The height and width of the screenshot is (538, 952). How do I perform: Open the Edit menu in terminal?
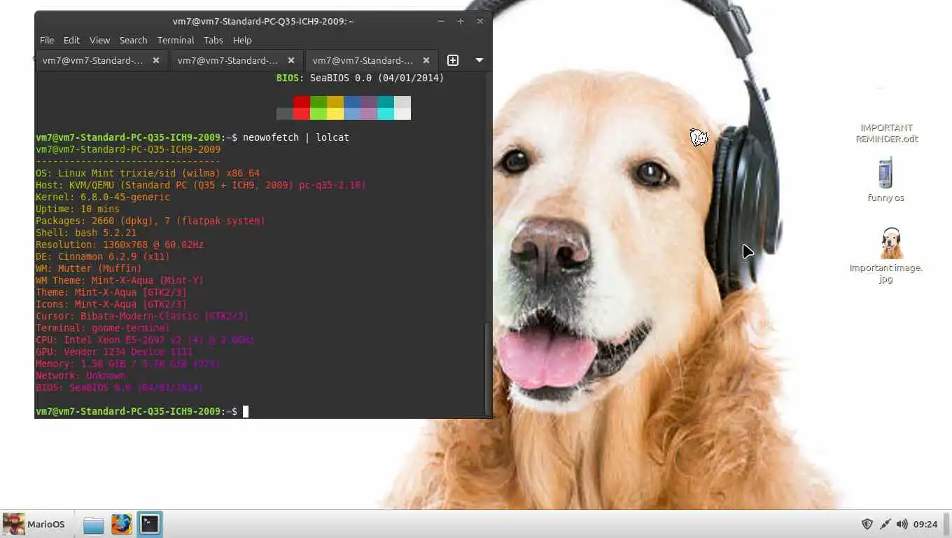click(x=71, y=40)
